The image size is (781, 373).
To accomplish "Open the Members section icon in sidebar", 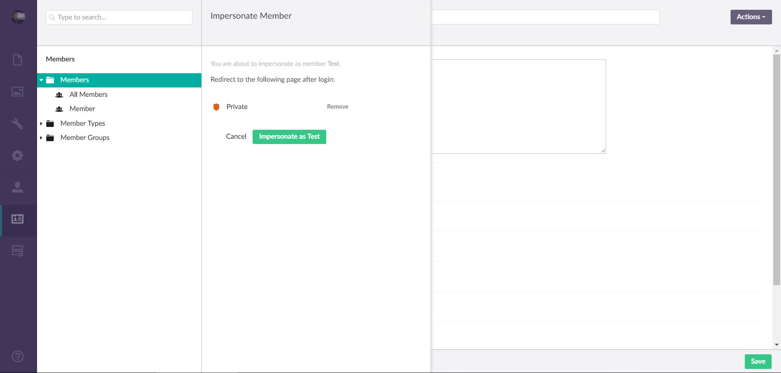I will [x=17, y=219].
